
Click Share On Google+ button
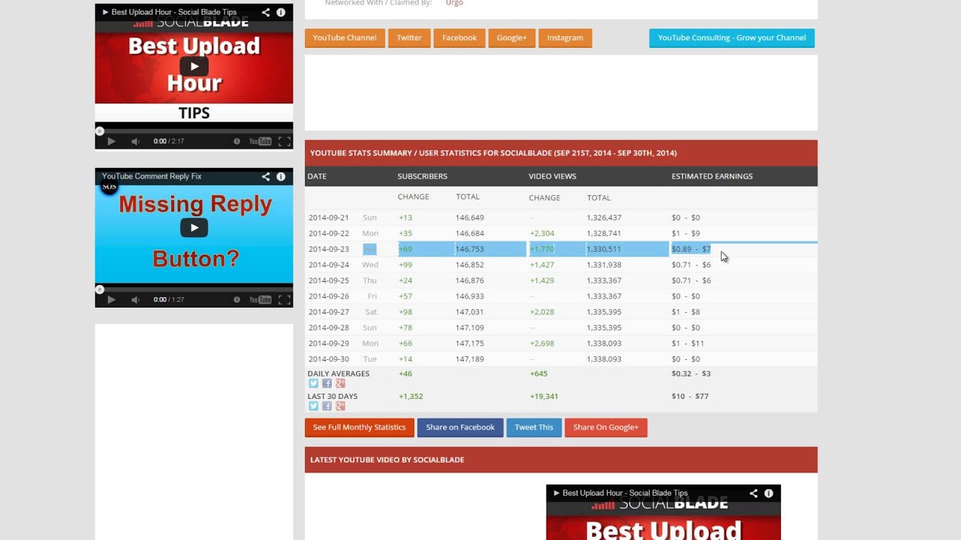pos(606,427)
